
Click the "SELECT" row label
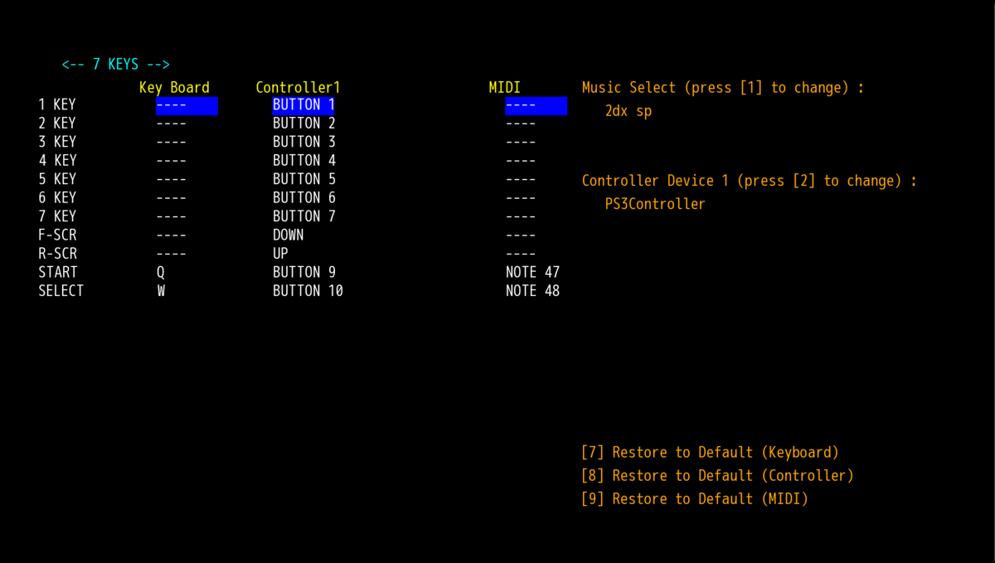click(x=61, y=291)
